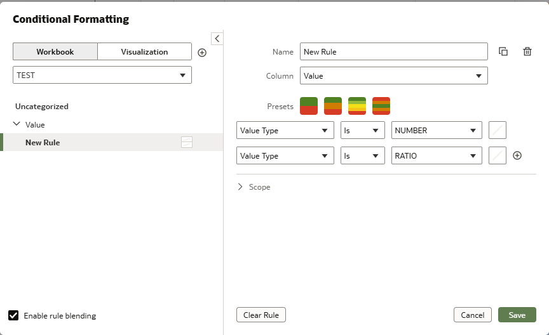Open the Is operator dropdown for NUMBER row
The image size is (549, 335).
[x=363, y=131]
